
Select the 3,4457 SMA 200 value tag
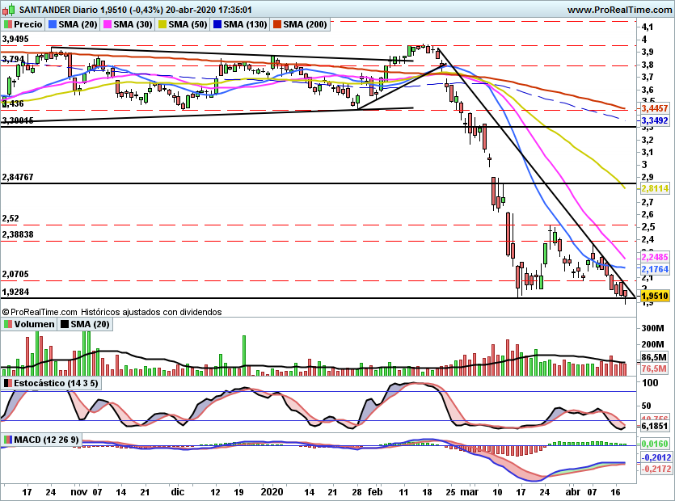pos(655,108)
